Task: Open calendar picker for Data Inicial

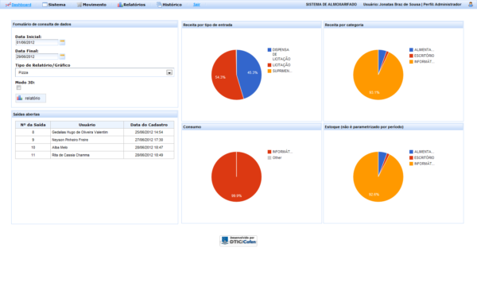Action: (62, 42)
